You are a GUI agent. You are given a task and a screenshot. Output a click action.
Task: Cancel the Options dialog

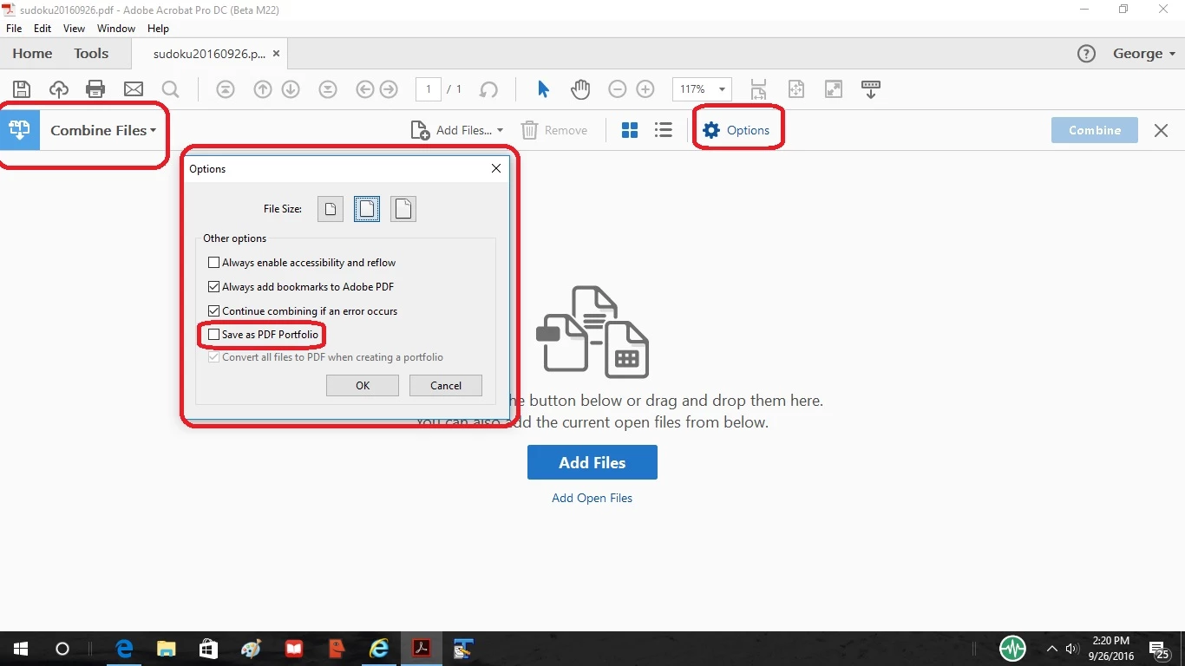click(x=446, y=386)
